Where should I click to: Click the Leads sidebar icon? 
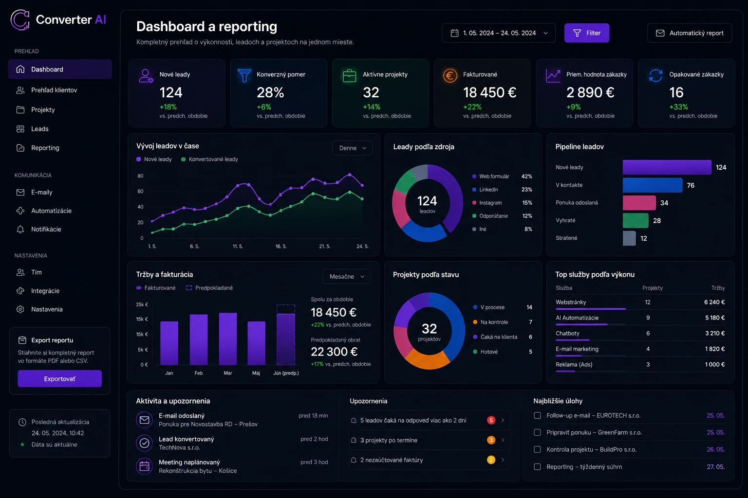pos(20,129)
